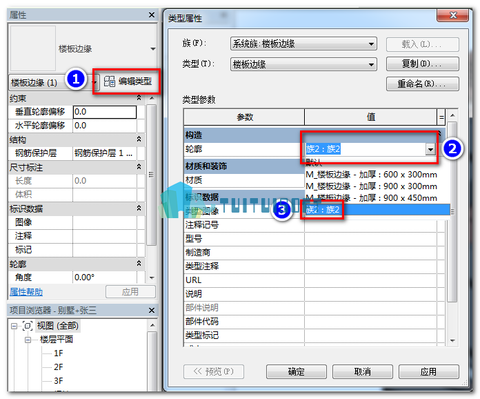
Task: Collapse the 结构 section chevron
Action: tap(139, 139)
